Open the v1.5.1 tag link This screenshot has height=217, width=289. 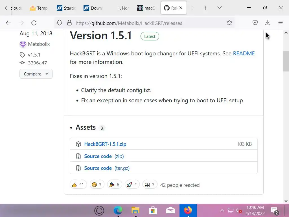tap(34, 55)
